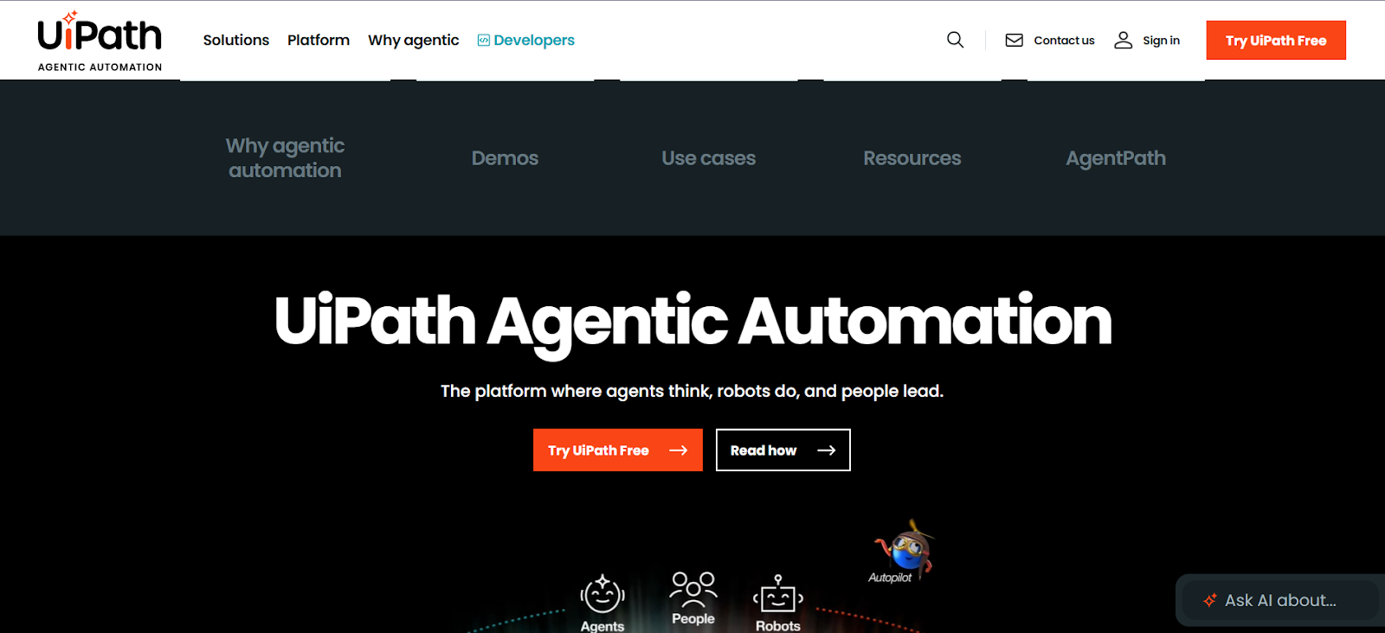Open the Solutions menu

tap(236, 40)
